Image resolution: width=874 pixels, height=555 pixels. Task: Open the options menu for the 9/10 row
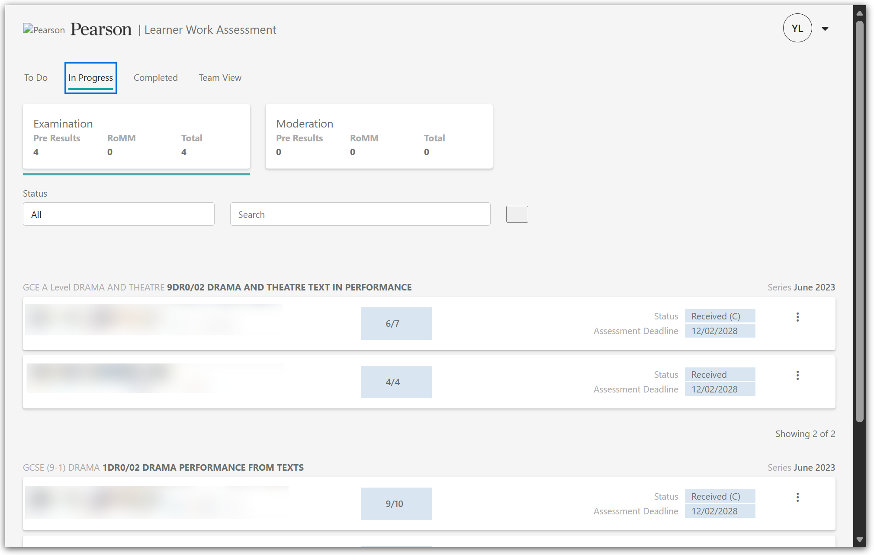pos(797,497)
